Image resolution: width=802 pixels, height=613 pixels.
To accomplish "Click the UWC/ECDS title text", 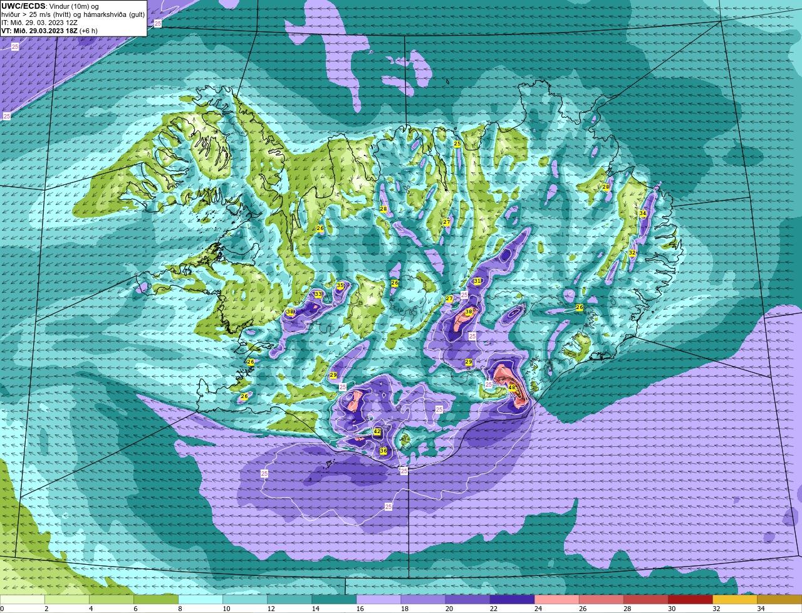I will coord(23,6).
